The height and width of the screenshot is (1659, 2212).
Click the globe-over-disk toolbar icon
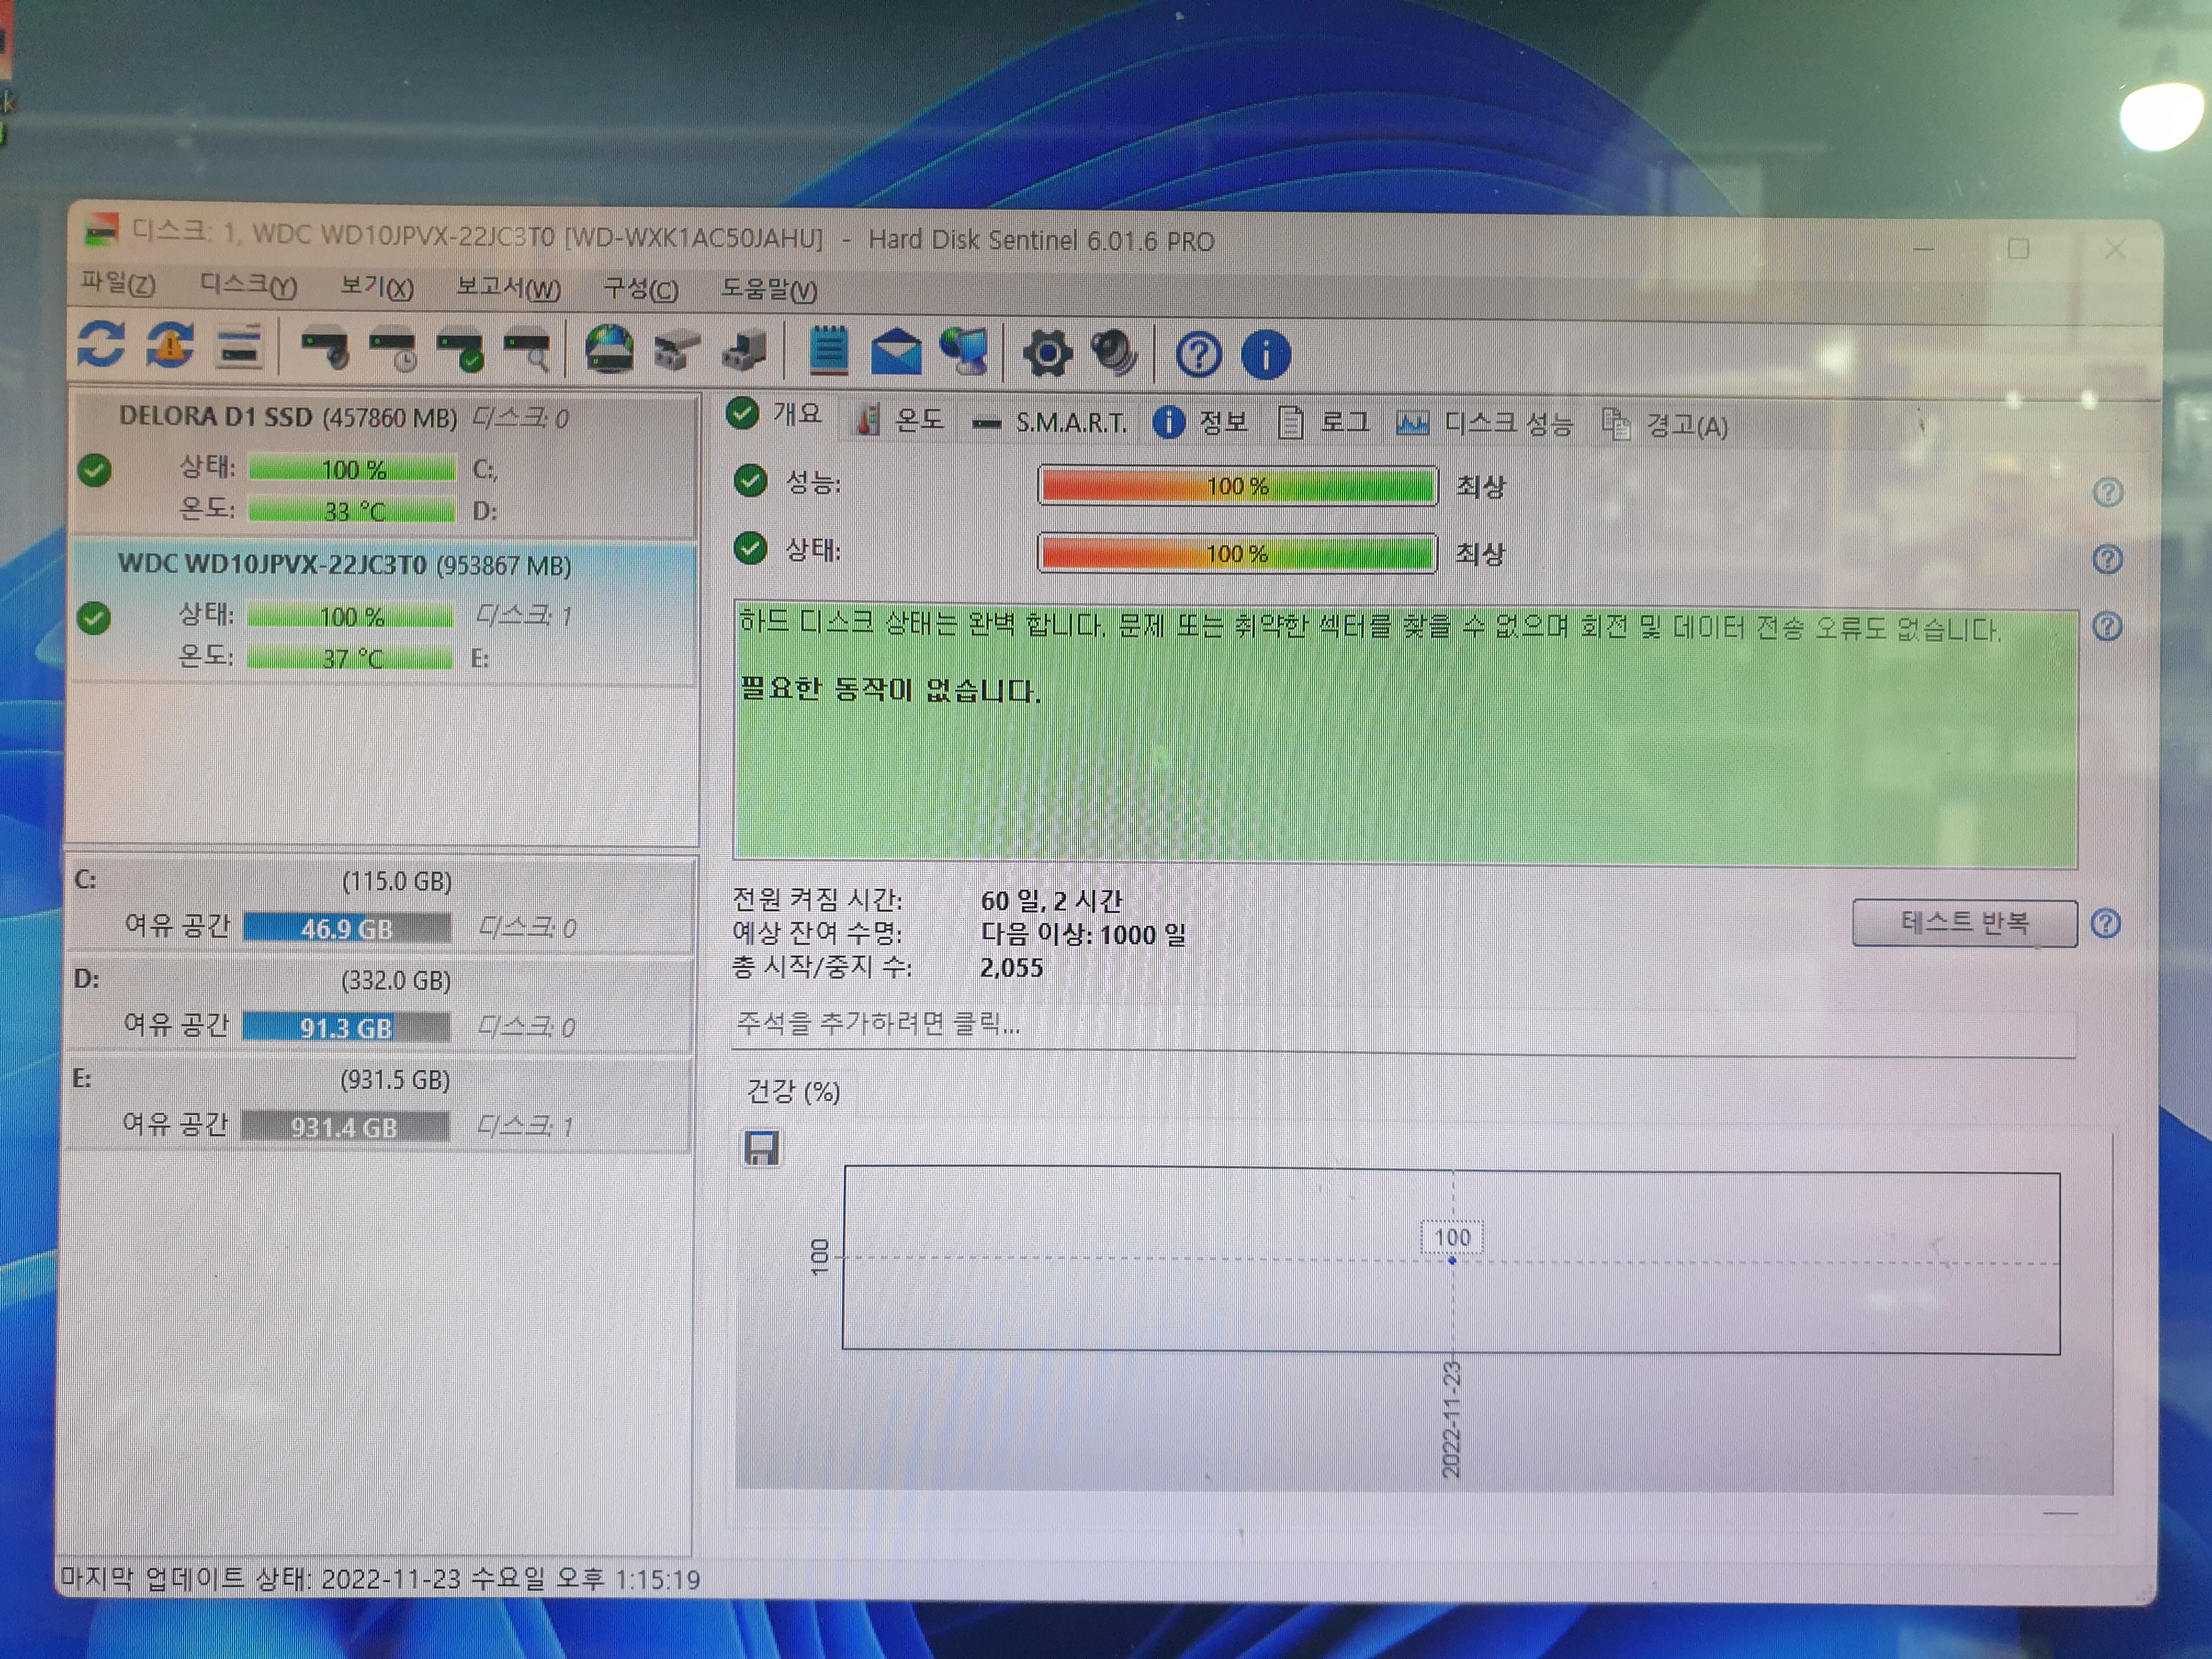(x=609, y=350)
